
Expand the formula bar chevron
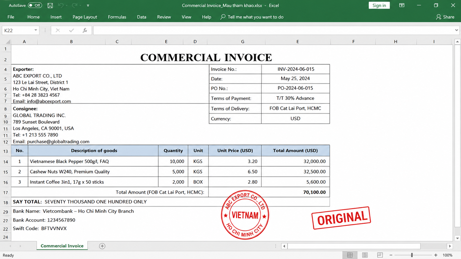[456, 30]
